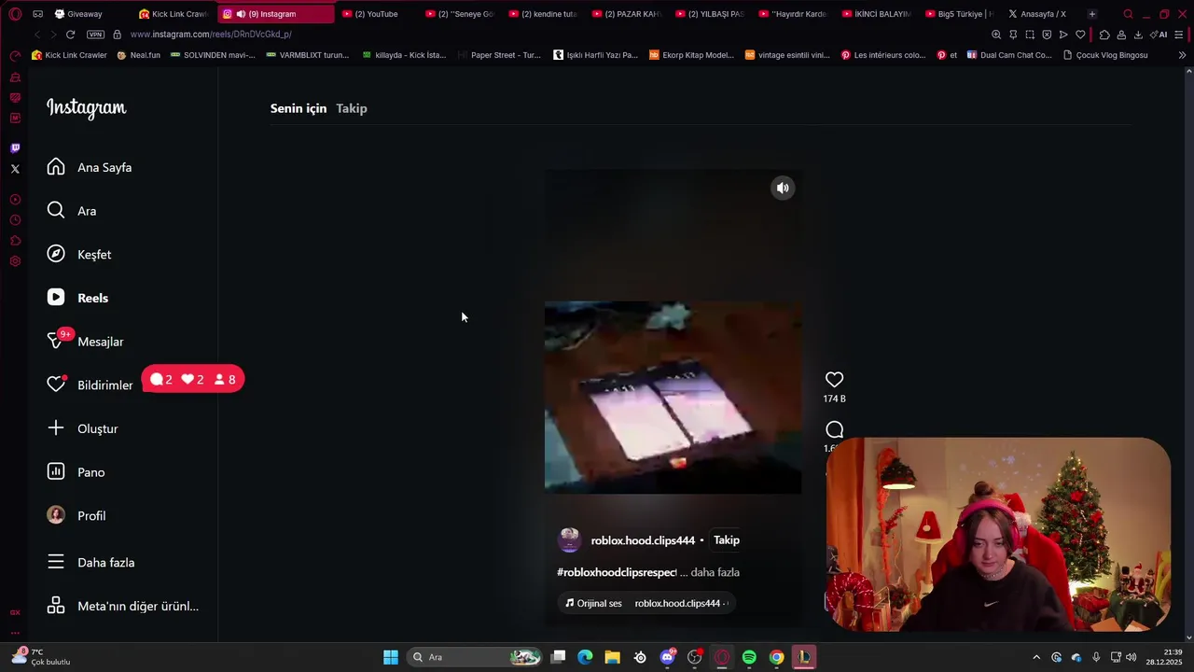Open Spotify from the taskbar

click(749, 657)
